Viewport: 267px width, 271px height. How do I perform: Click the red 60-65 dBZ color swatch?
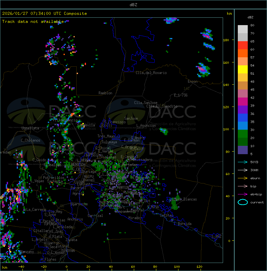(x=243, y=45)
